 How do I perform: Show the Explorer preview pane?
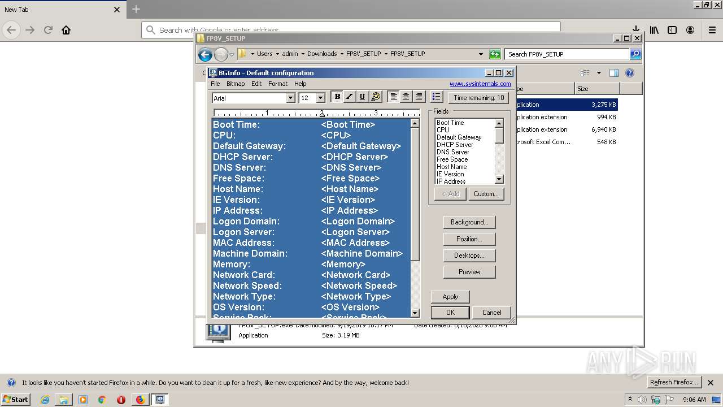coord(614,73)
